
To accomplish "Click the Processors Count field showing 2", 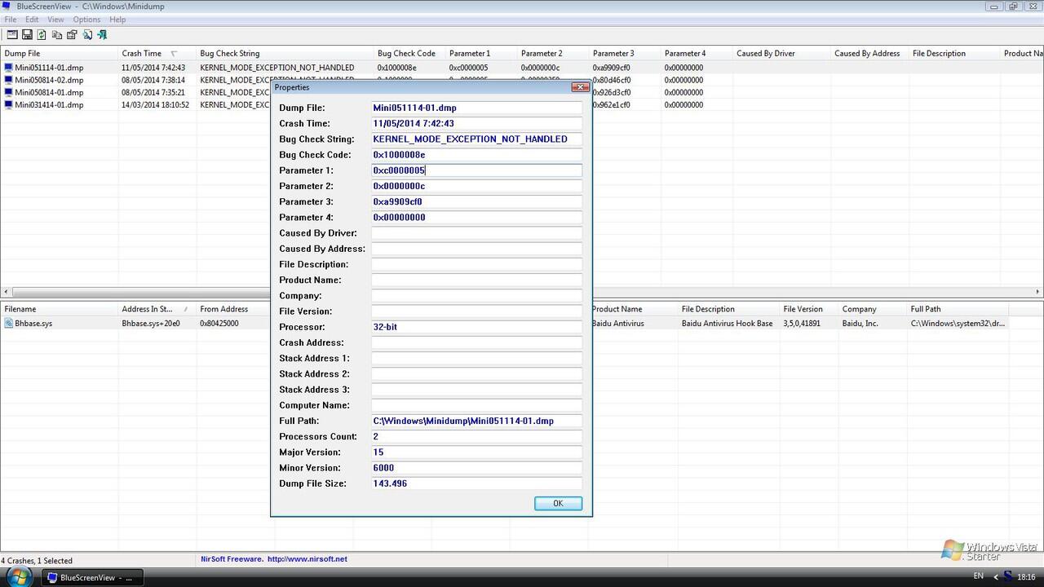I will pos(476,436).
